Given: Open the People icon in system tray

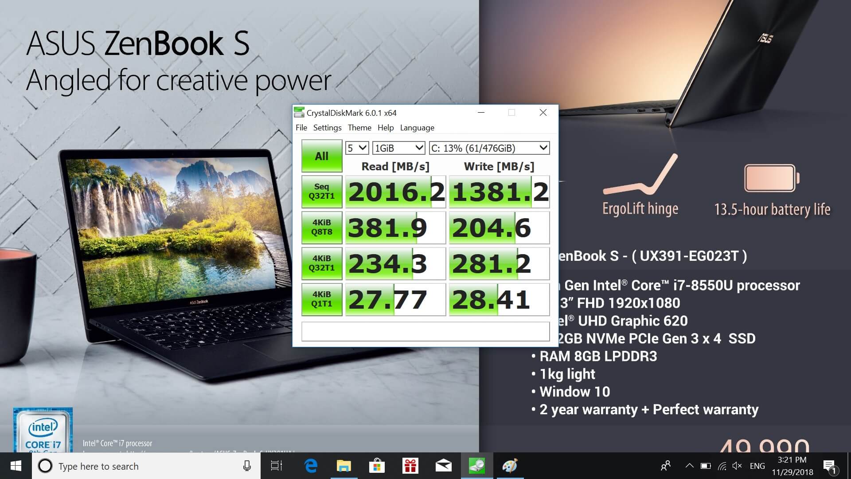Looking at the screenshot, I should [x=665, y=466].
